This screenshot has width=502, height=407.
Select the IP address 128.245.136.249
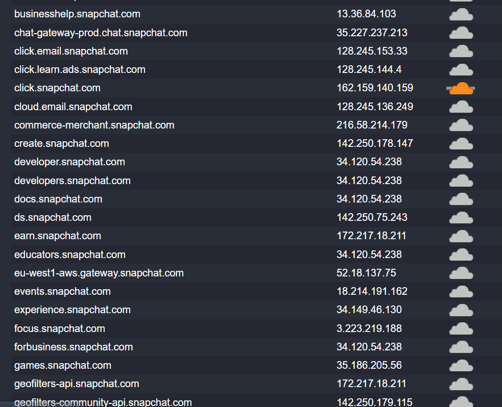click(375, 107)
